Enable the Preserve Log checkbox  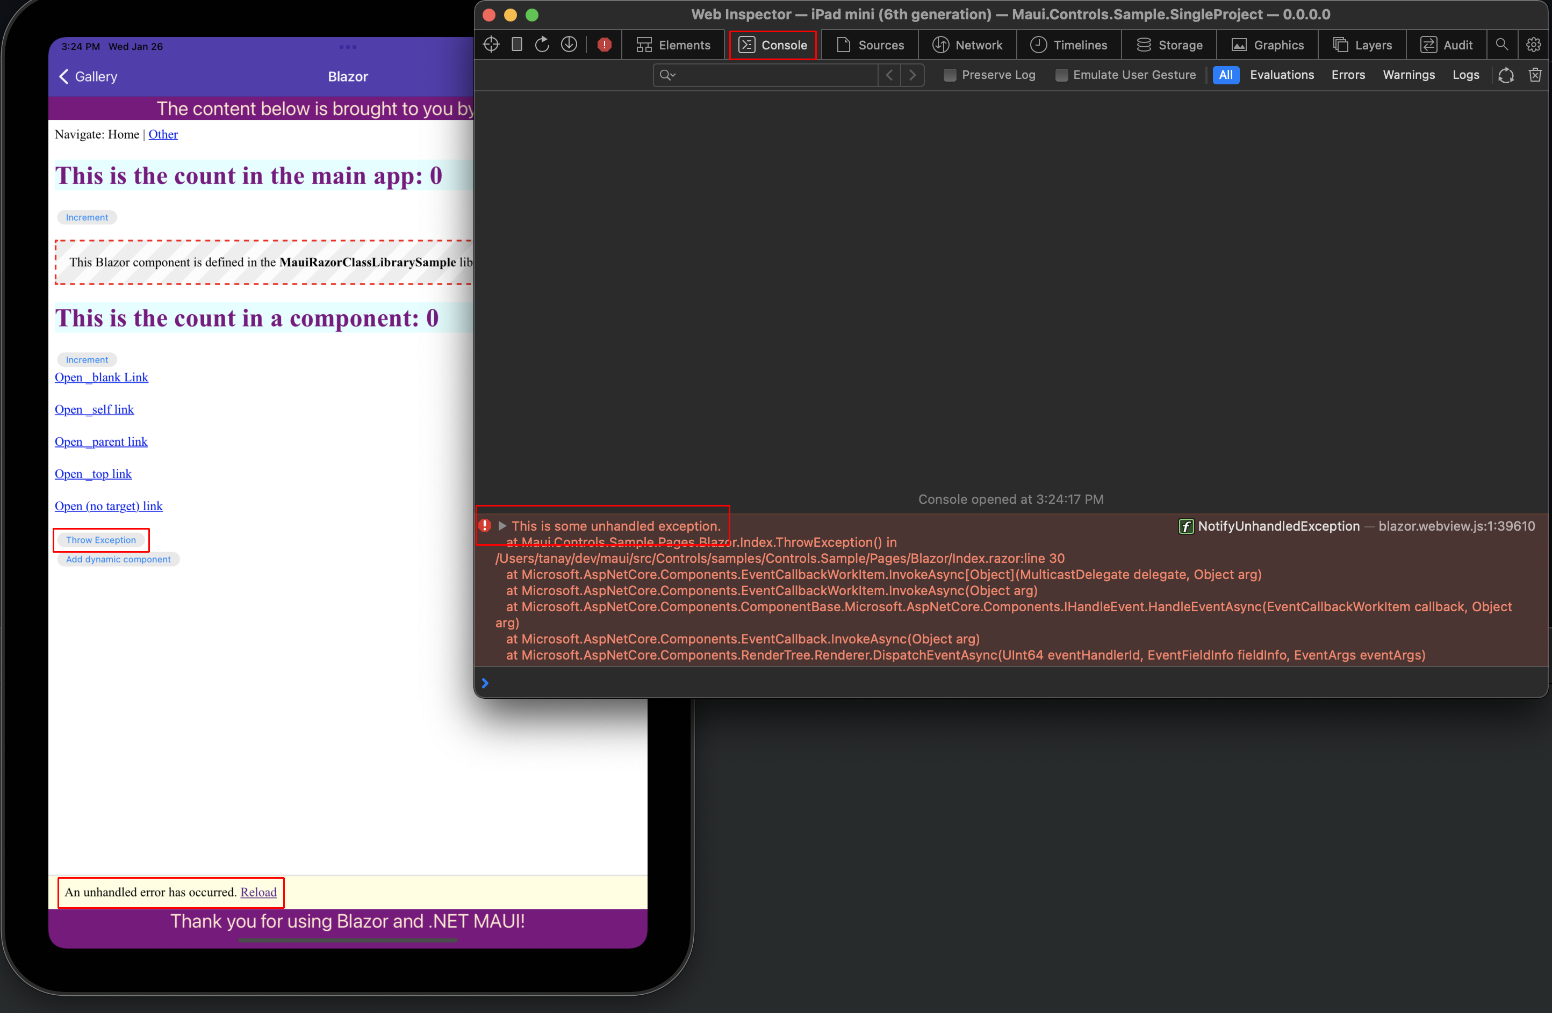(x=950, y=75)
